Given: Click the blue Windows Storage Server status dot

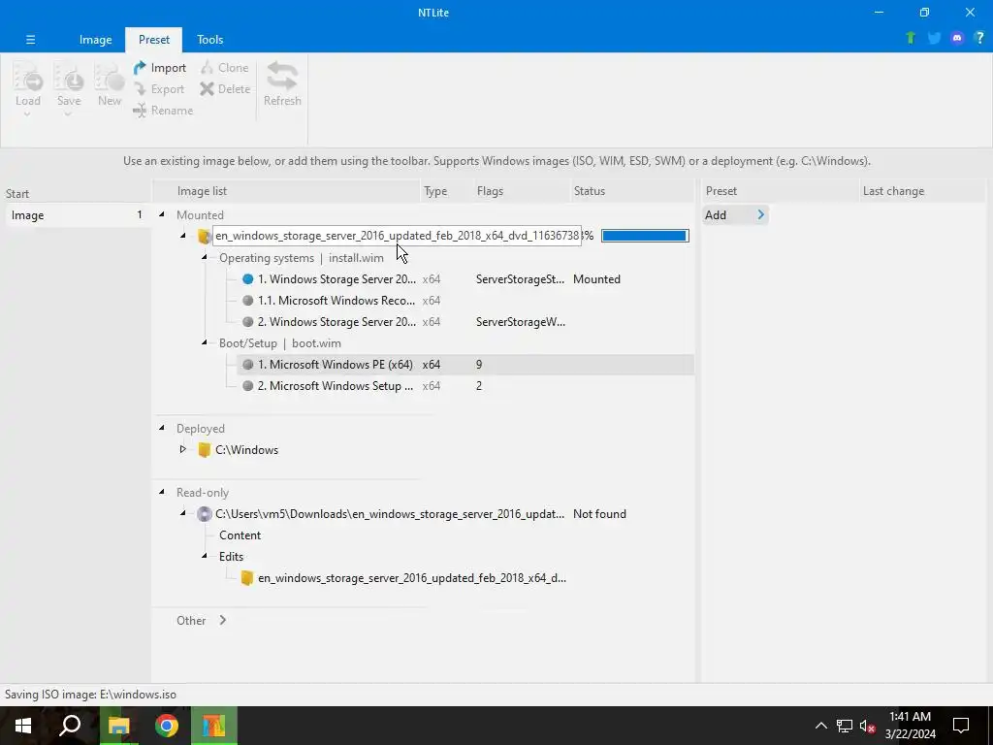Looking at the screenshot, I should click(x=247, y=278).
